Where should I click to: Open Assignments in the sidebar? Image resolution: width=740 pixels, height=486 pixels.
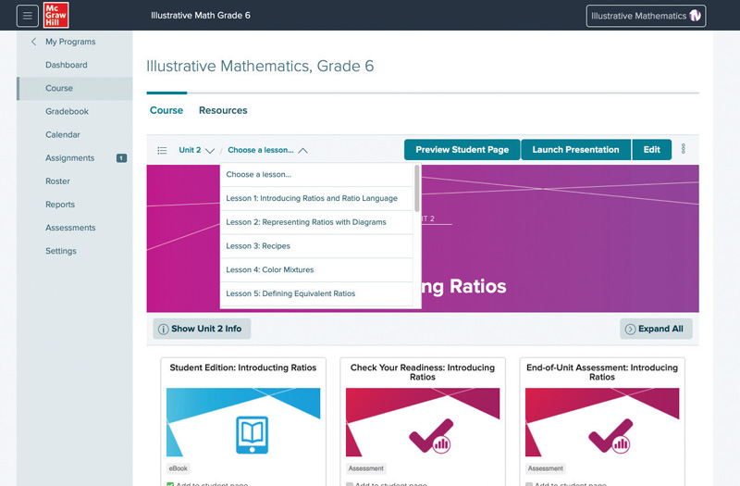(75, 157)
